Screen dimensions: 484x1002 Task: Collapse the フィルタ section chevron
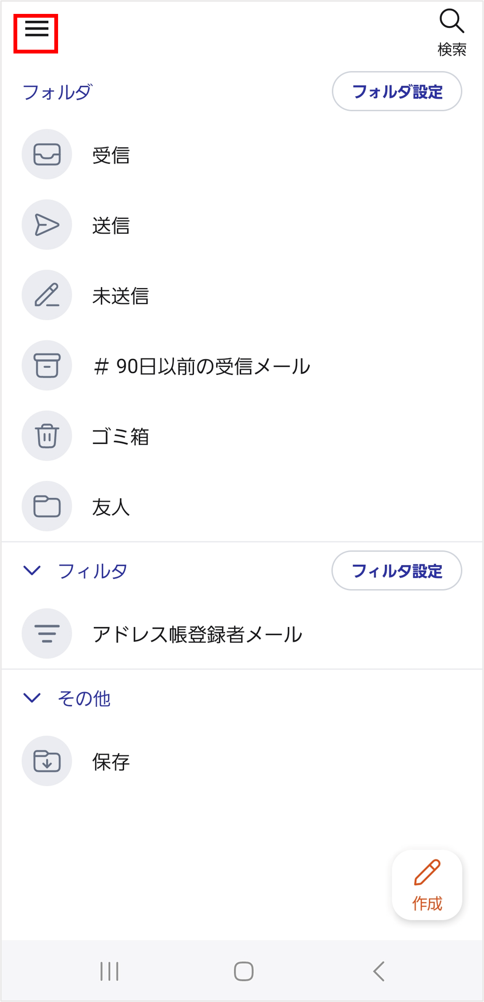click(x=32, y=570)
